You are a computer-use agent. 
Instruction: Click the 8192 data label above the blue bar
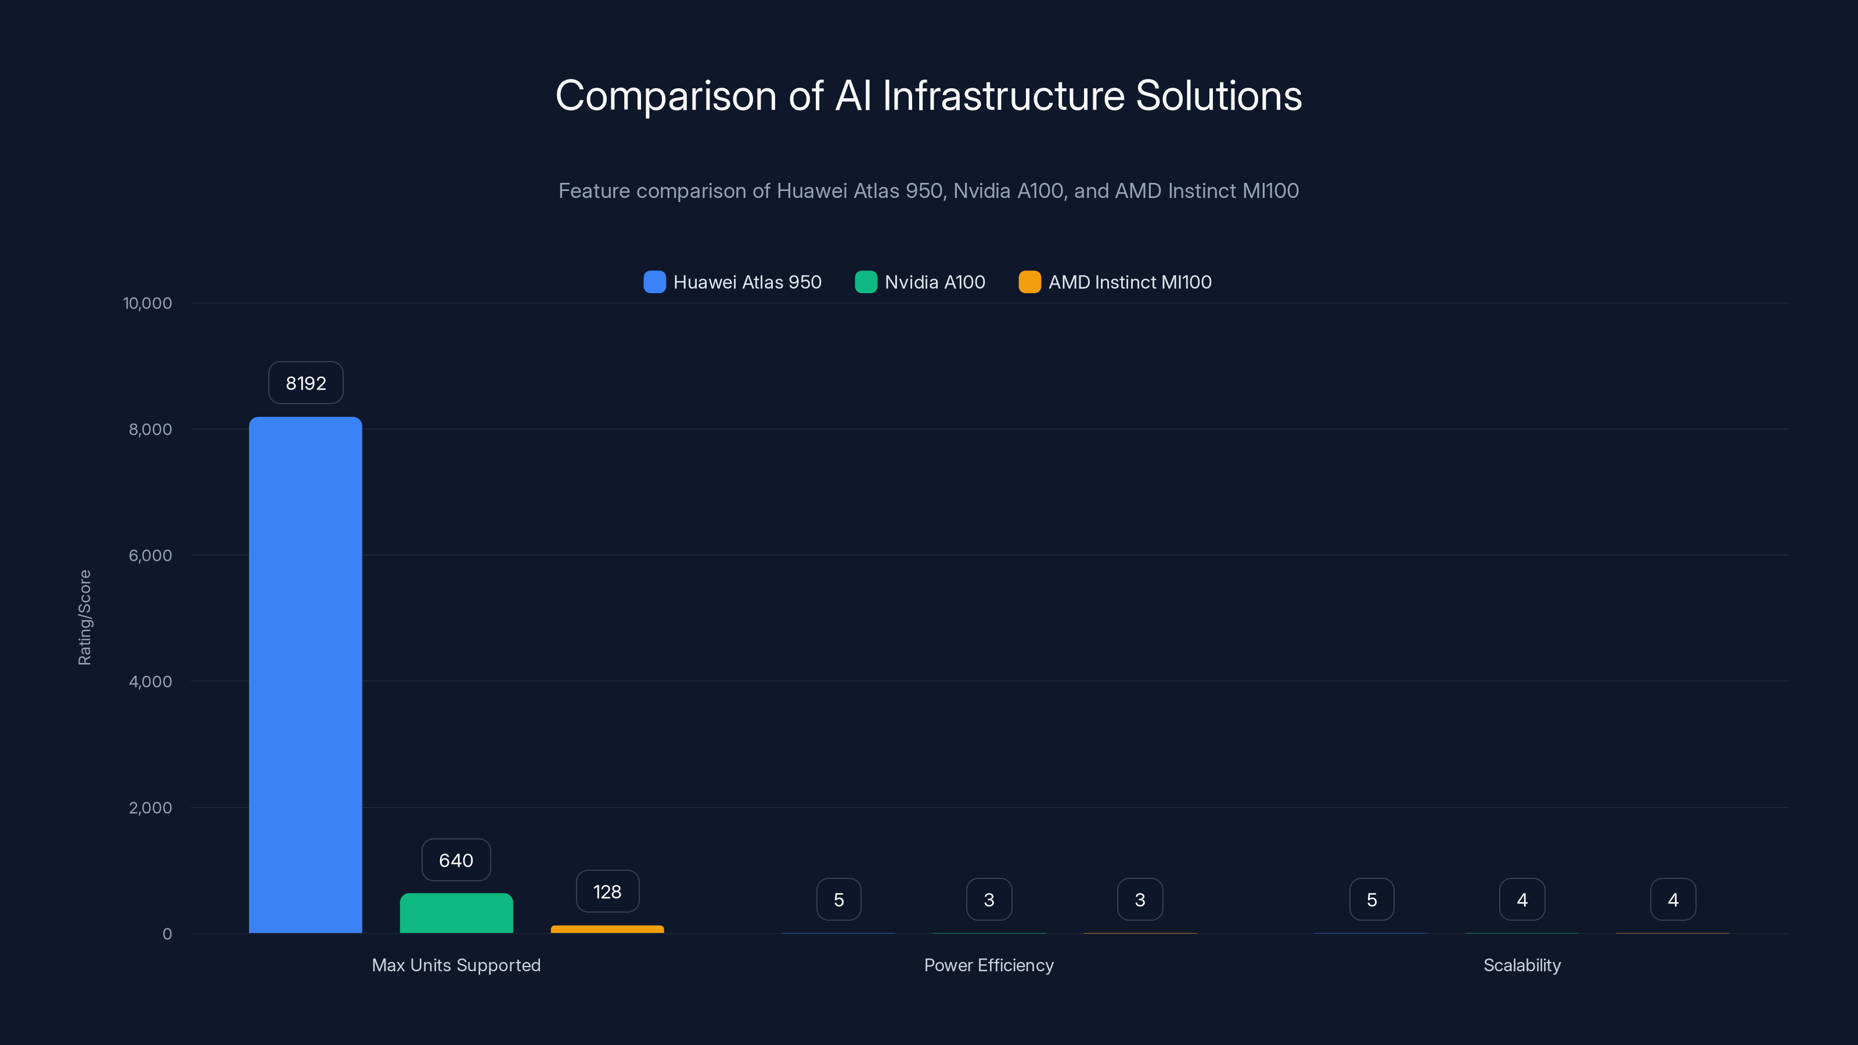pyautogui.click(x=305, y=383)
